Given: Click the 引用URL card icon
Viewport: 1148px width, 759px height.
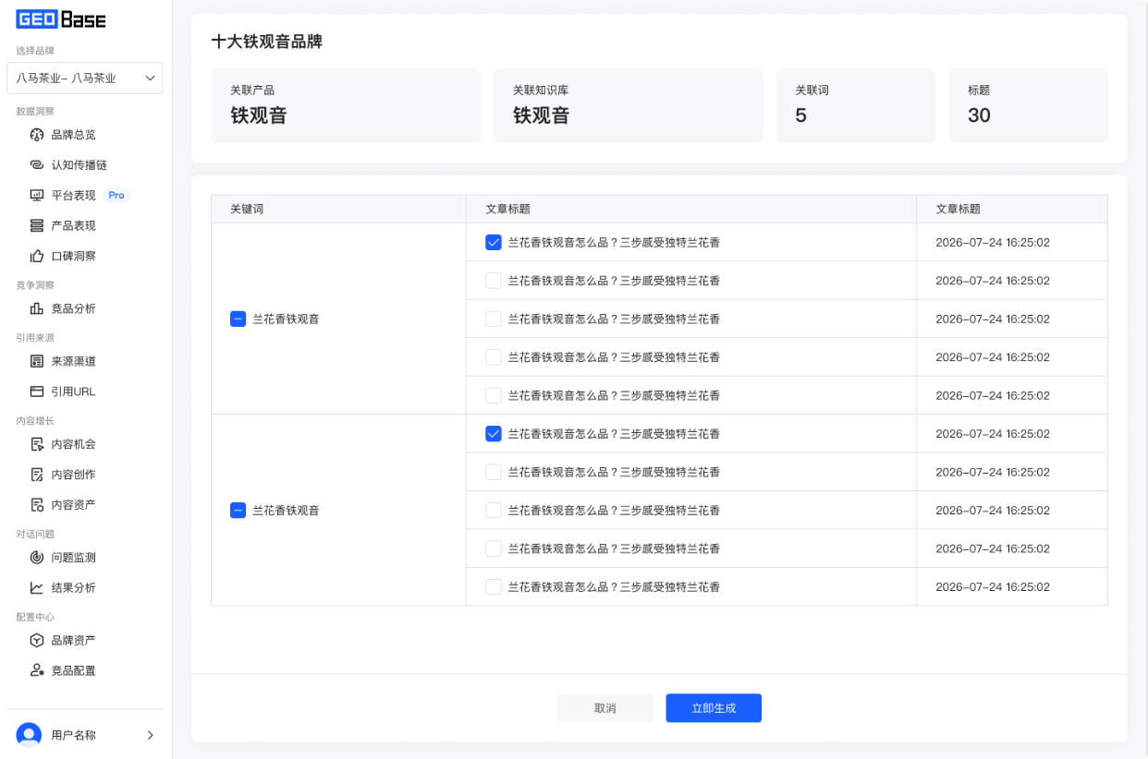Looking at the screenshot, I should pos(37,392).
